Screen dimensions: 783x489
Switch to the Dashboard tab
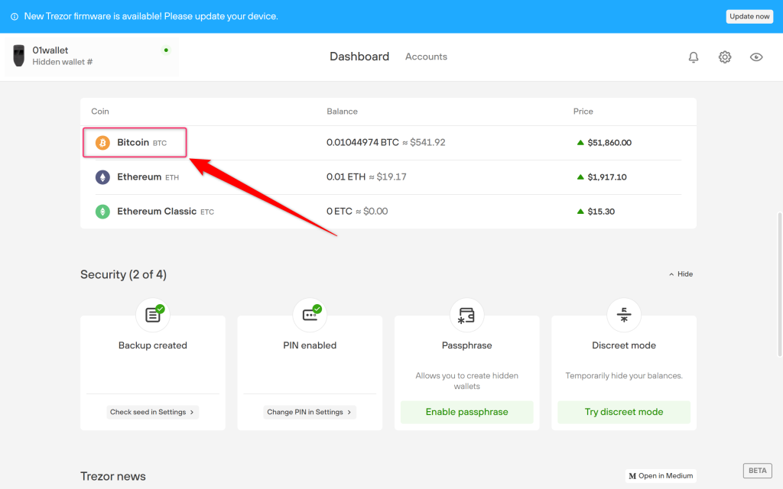[359, 57]
